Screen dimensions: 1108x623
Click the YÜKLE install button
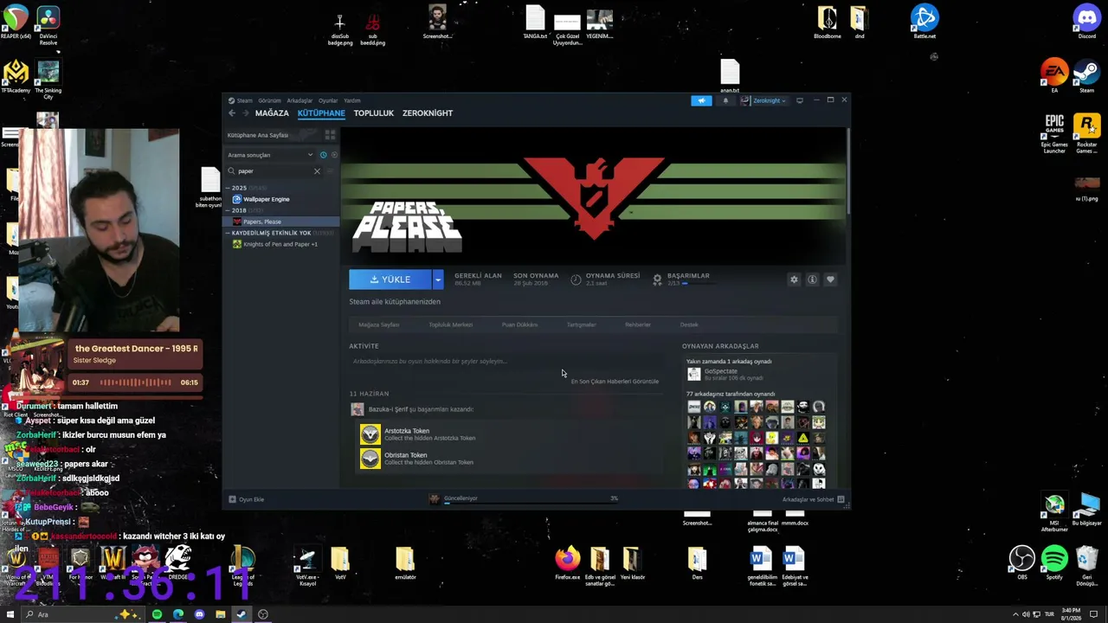pyautogui.click(x=390, y=279)
